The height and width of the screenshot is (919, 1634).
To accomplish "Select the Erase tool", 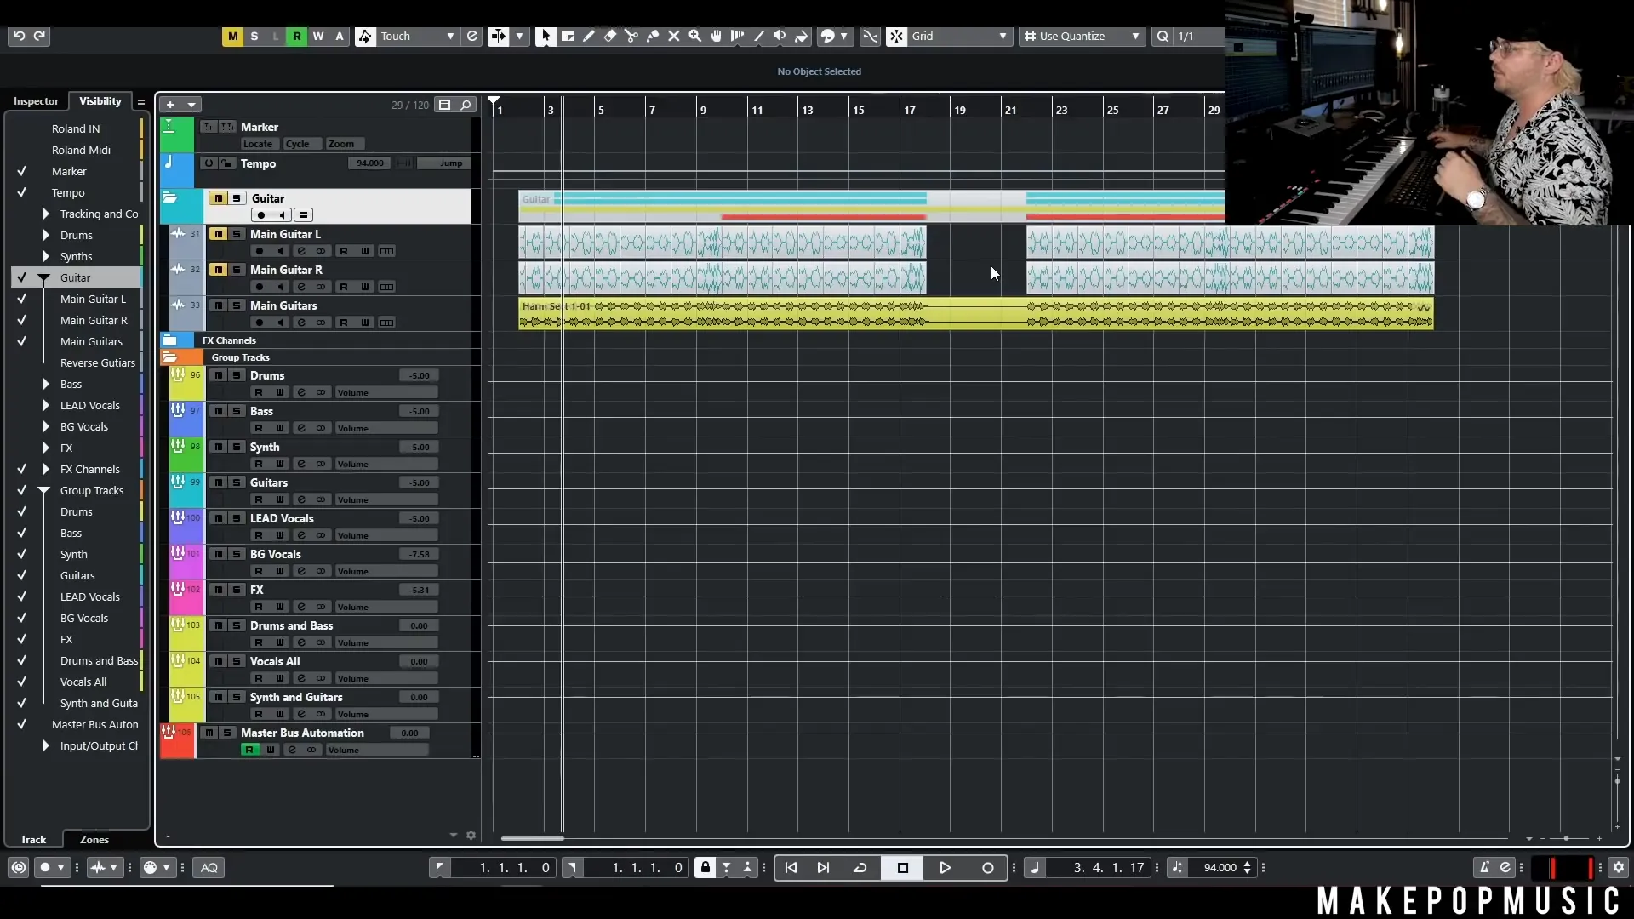I will point(610,36).
